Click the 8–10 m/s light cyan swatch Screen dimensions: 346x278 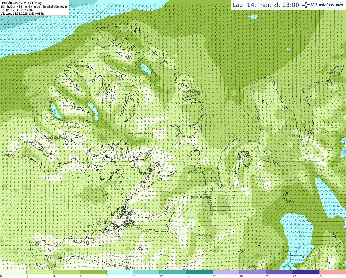(x=120, y=272)
